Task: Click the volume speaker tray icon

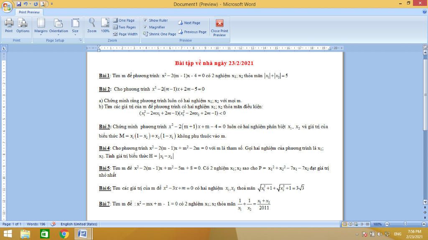Action: tap(380, 234)
